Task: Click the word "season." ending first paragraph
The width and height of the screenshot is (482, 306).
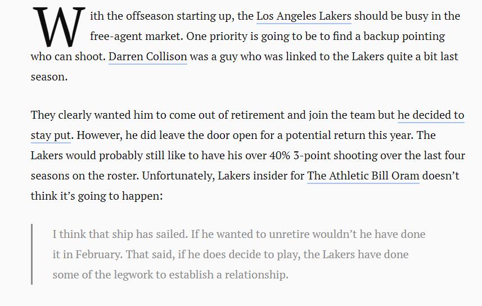Action: [x=49, y=77]
